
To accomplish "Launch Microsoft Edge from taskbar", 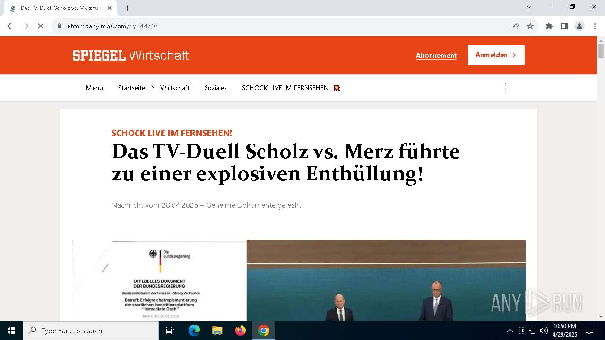I will coord(194,331).
